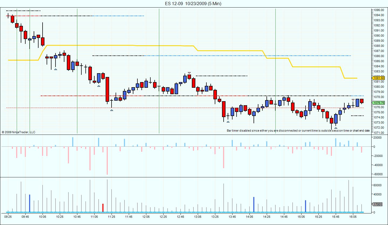This screenshot has height=225, width=388.
Task: Click the "Bar timer disabled" status message
Action: click(298, 131)
